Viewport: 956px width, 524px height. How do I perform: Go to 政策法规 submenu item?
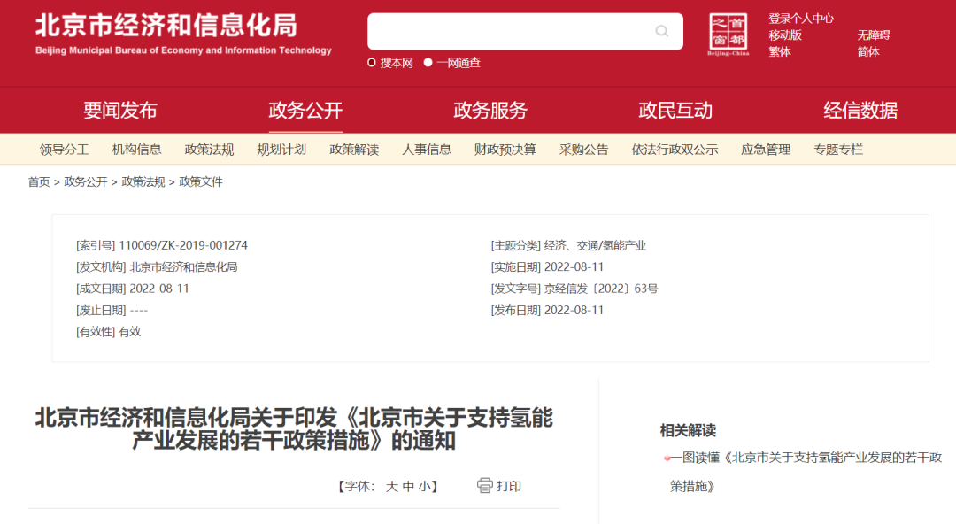209,150
